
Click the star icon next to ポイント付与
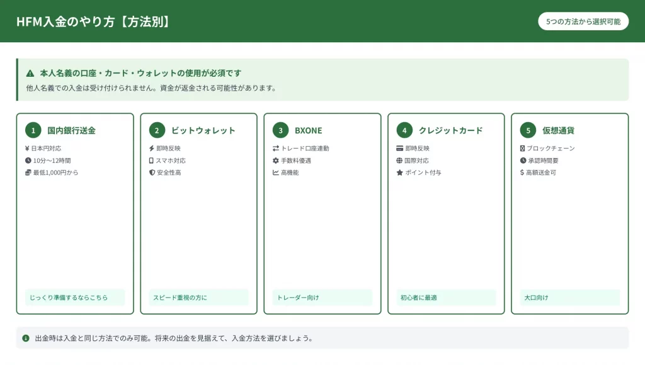point(399,172)
